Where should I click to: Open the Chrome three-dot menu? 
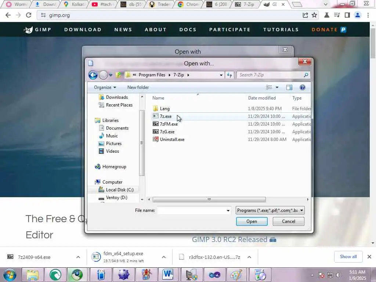click(x=368, y=15)
